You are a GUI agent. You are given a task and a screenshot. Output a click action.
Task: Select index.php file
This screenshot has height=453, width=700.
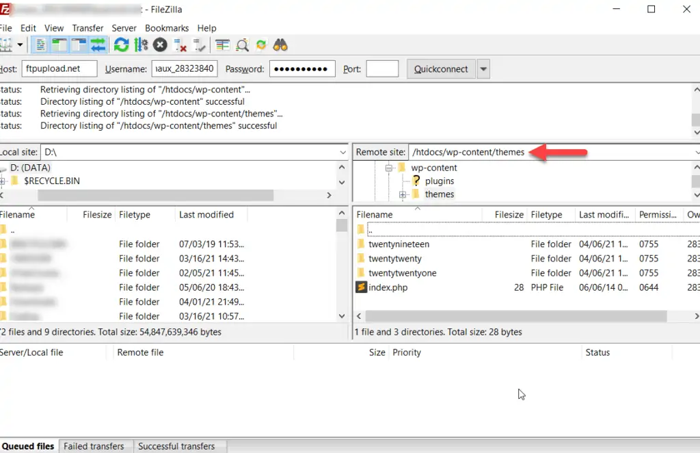388,287
